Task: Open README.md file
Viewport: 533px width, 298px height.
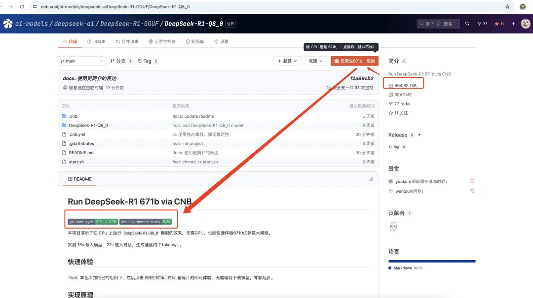Action: [81, 153]
